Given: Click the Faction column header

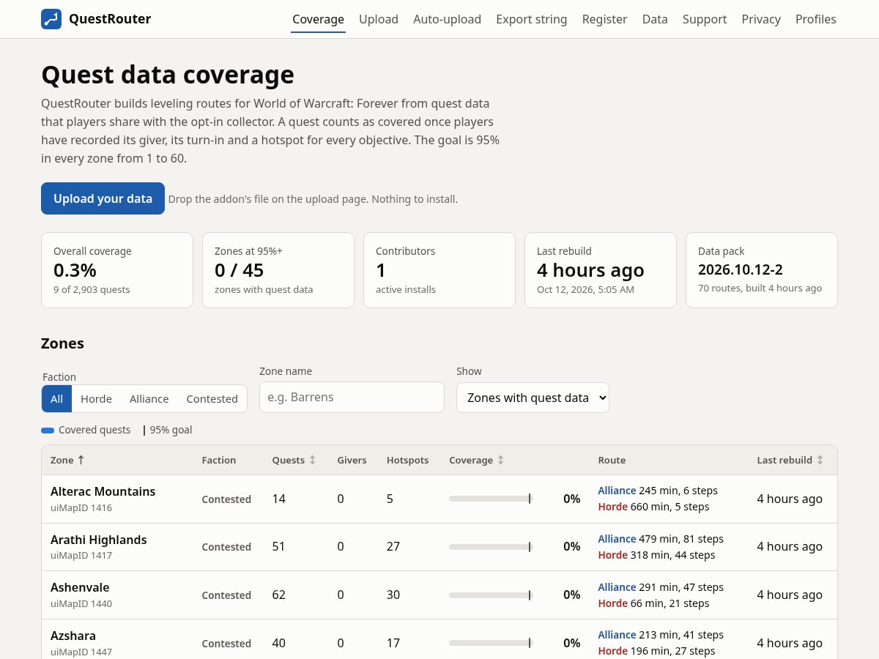Looking at the screenshot, I should pos(219,460).
